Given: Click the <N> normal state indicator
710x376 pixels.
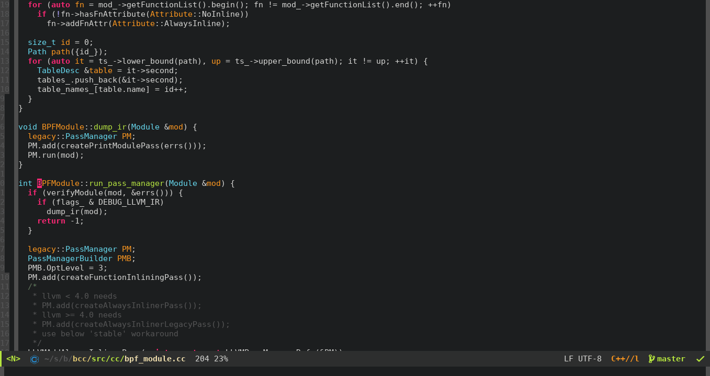Looking at the screenshot, I should point(13,359).
